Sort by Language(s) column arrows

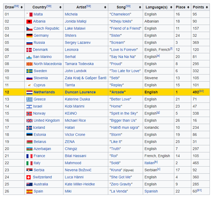click(x=171, y=7)
